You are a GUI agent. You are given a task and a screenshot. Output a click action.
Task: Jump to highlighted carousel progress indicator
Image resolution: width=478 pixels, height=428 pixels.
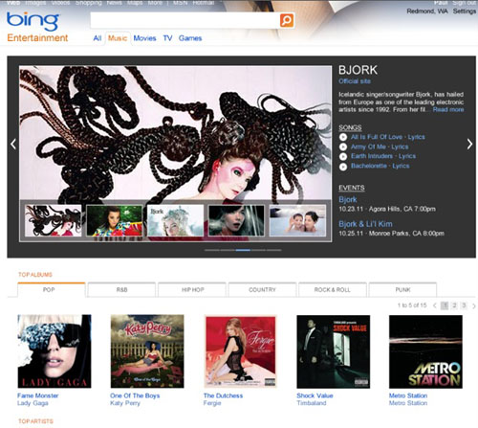click(243, 250)
